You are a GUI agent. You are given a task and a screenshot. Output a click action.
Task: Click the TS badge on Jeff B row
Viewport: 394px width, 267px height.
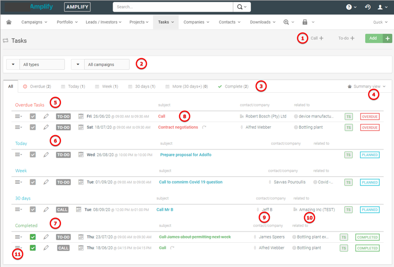(348, 210)
